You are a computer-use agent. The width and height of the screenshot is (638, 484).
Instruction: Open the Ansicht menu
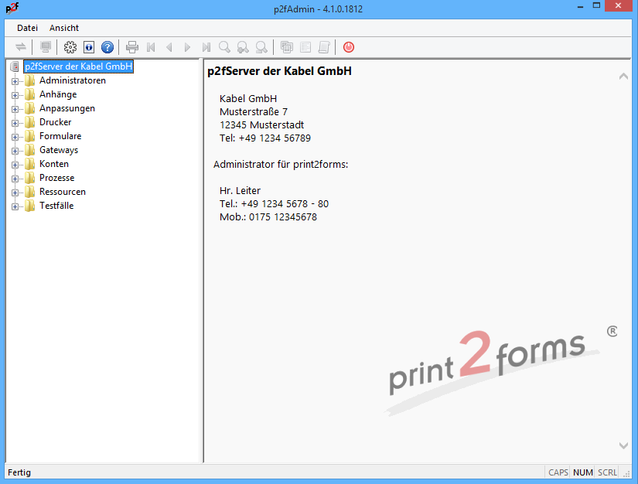click(x=64, y=28)
